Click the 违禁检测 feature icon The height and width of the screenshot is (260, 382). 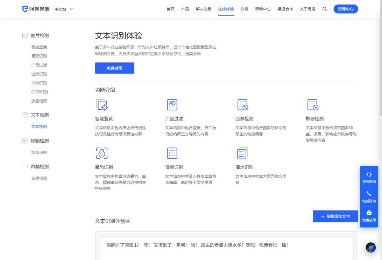pos(242,104)
